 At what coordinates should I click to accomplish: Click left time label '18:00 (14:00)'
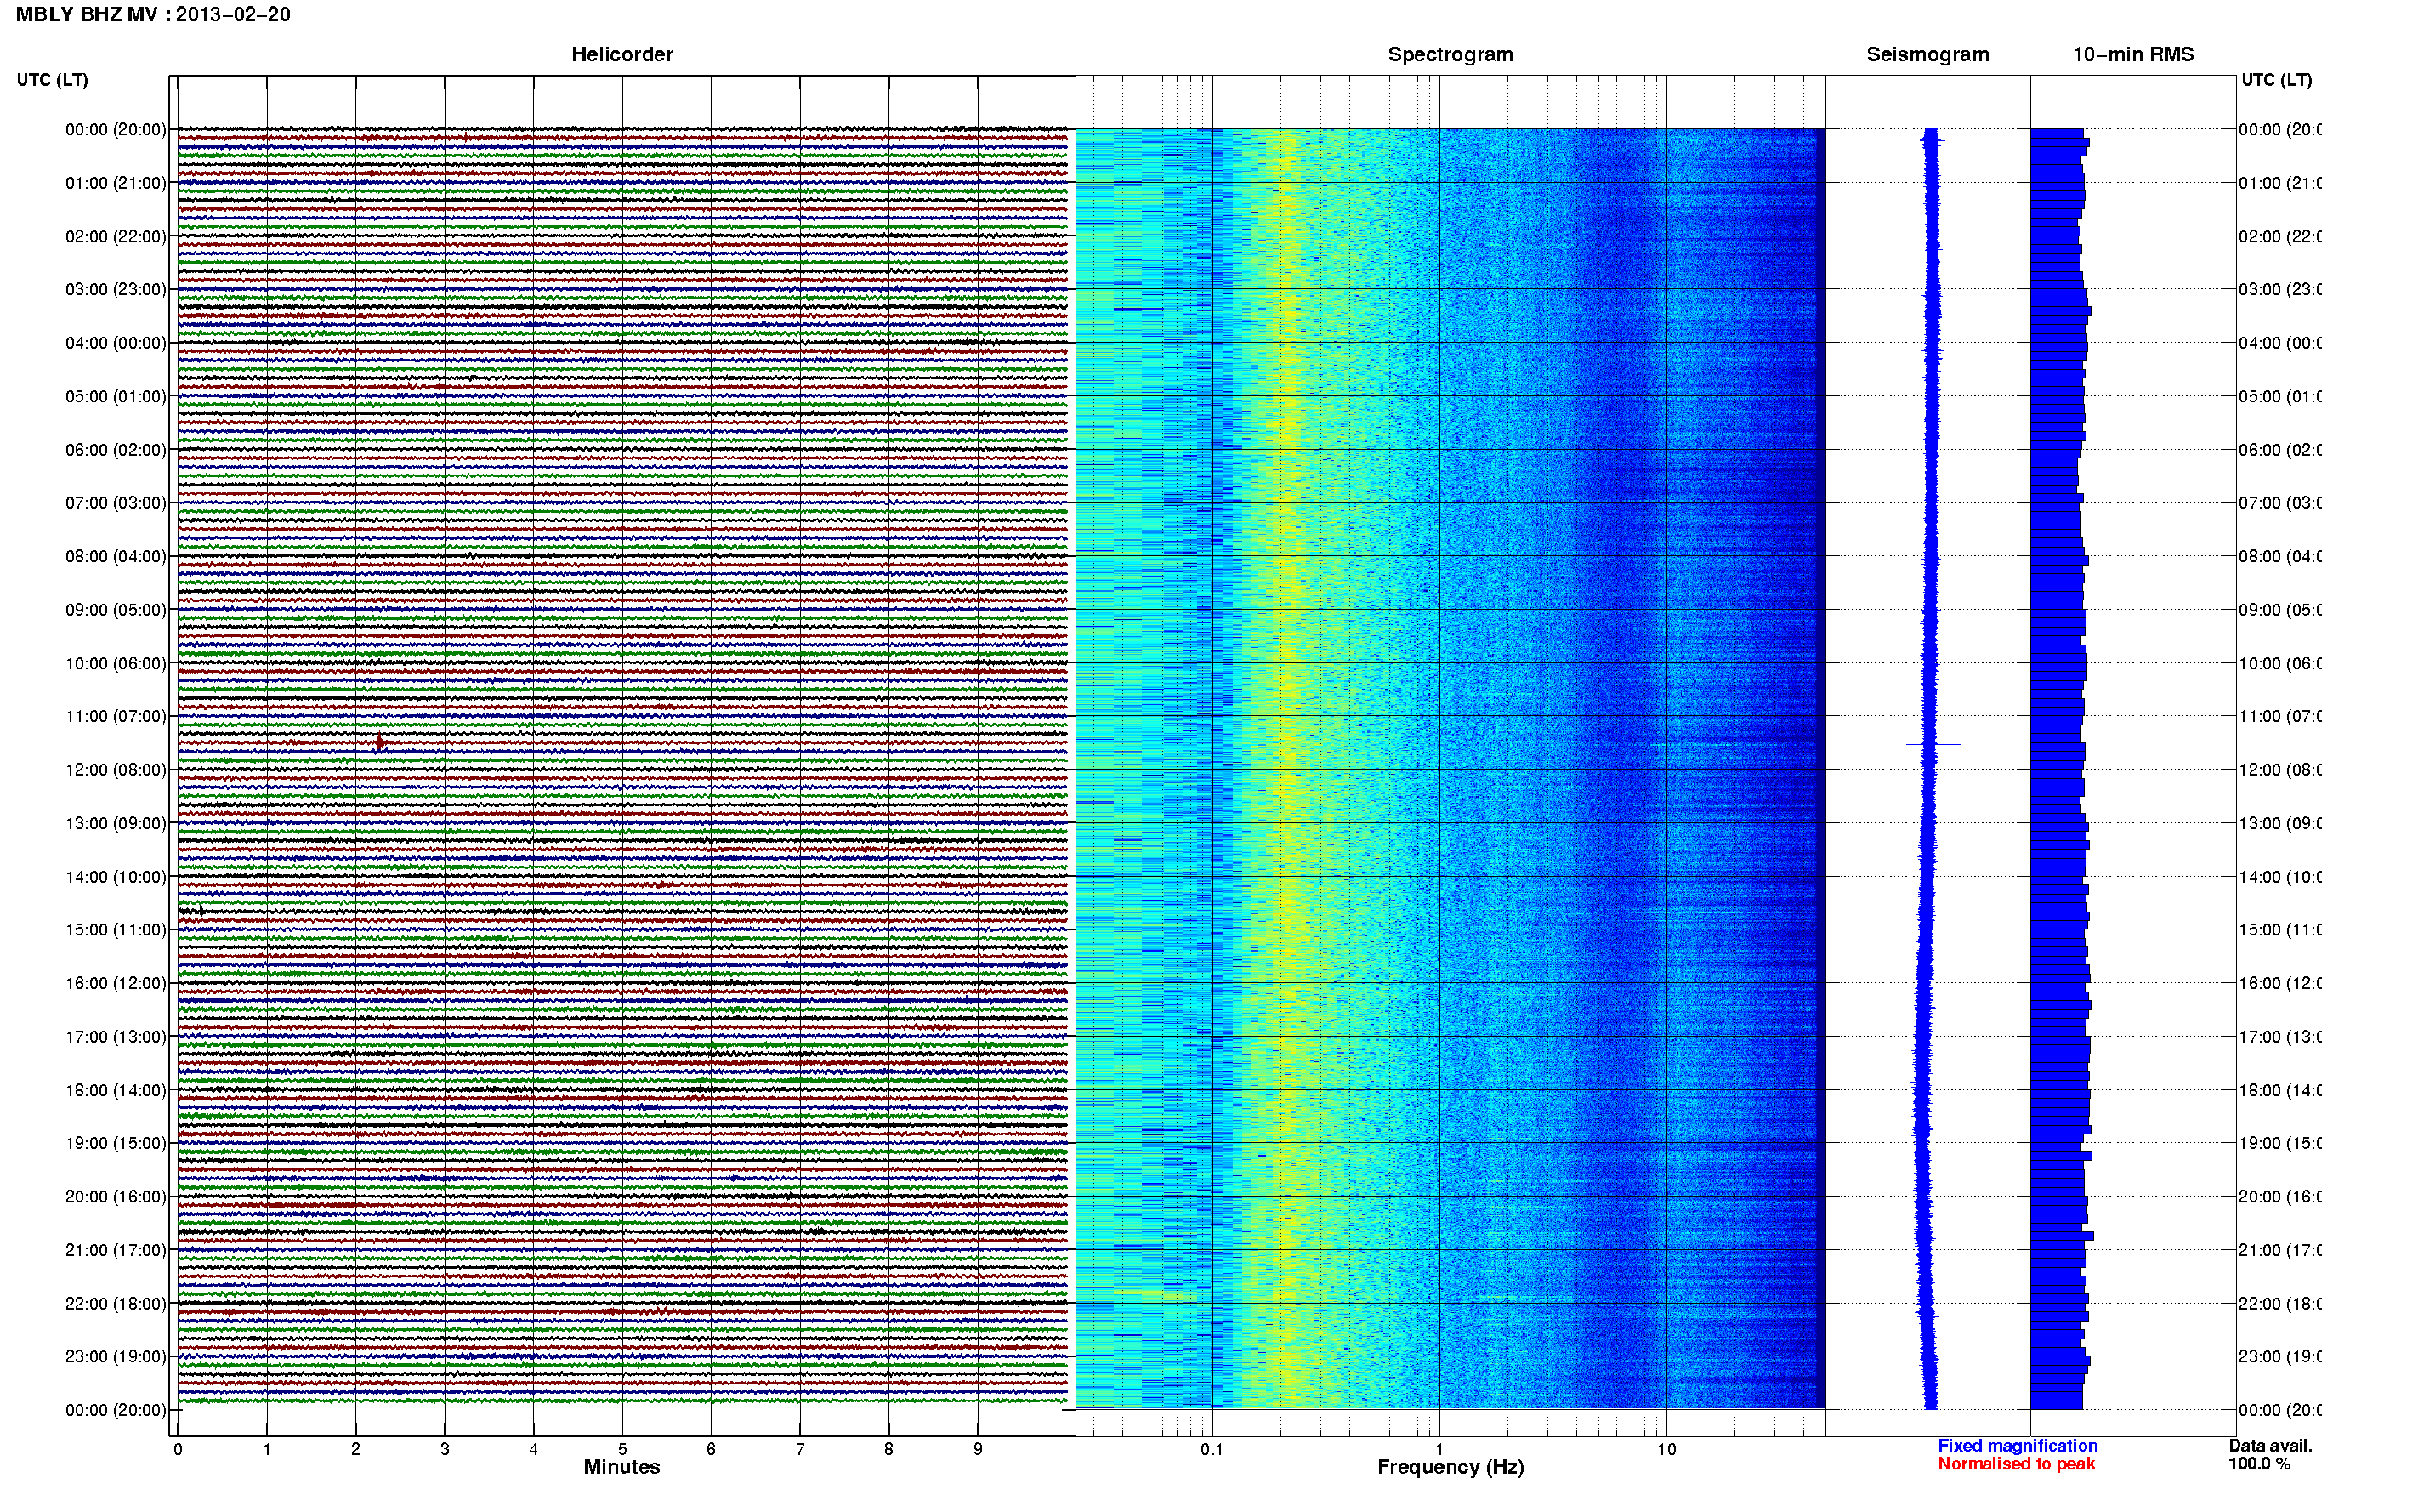pos(116,1090)
